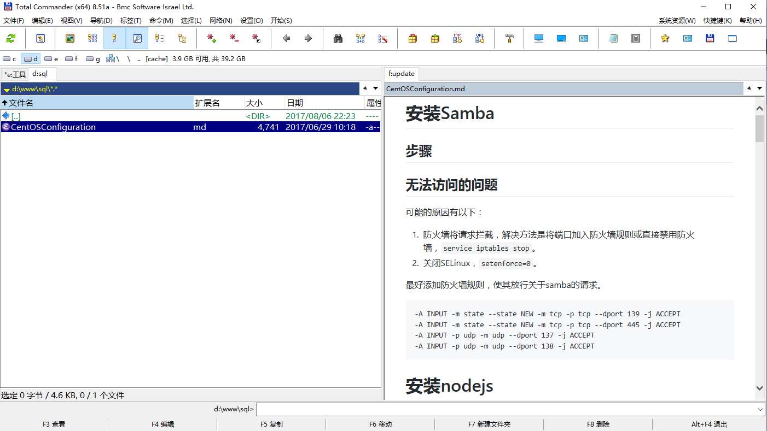This screenshot has width=767, height=431.
Task: Select the f:update tab in right panel
Action: pos(402,74)
